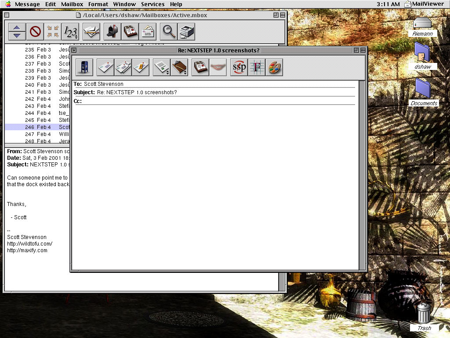Viewport: 450px width, 338px height.
Task: Select message row 238 Feb 3
Action: coord(37,71)
